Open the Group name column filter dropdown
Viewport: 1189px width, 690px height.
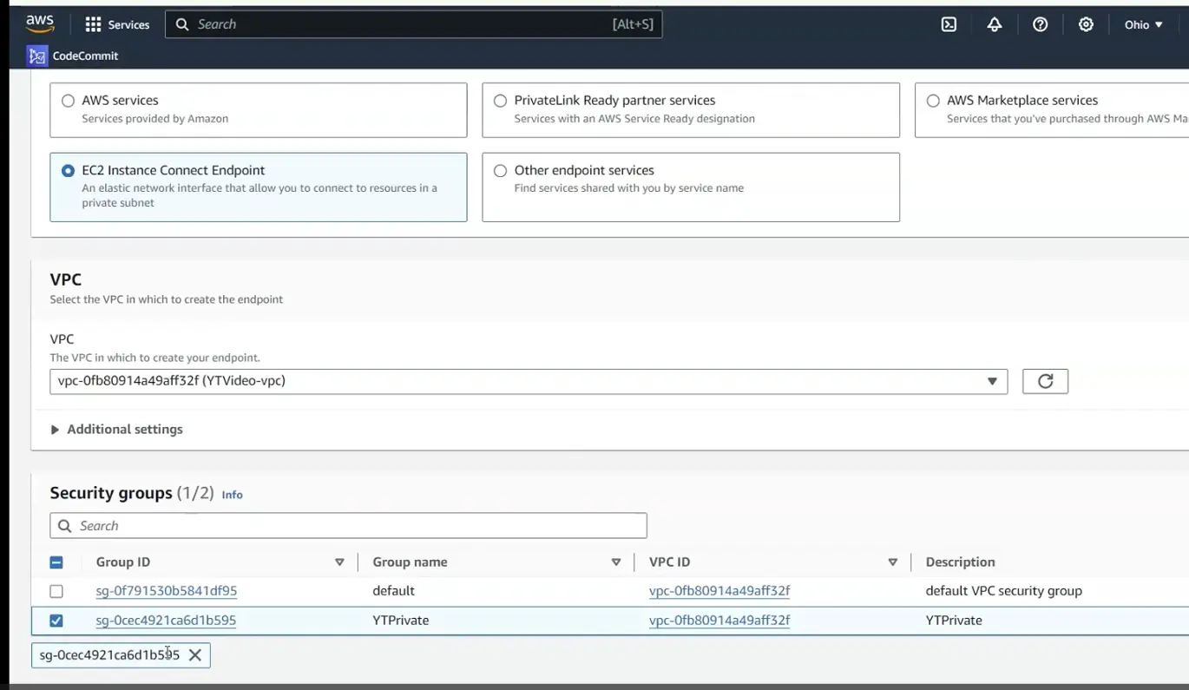(x=616, y=562)
